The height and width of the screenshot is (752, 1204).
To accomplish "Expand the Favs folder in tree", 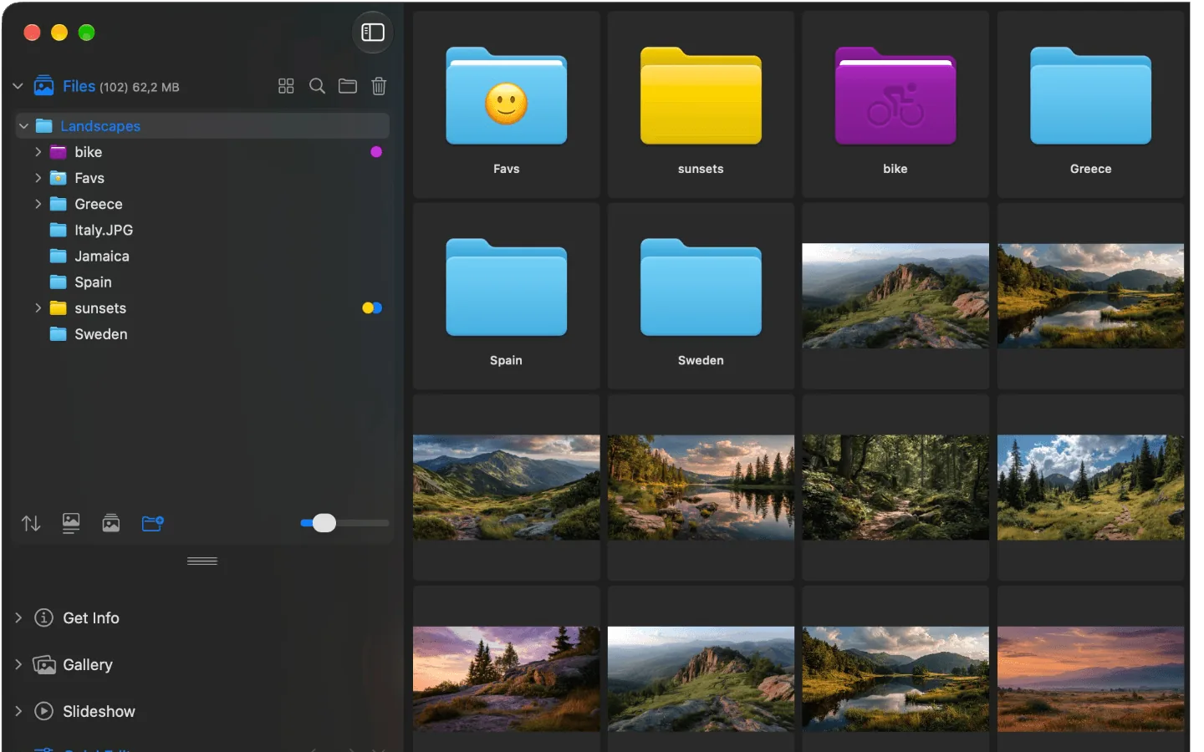I will click(38, 178).
